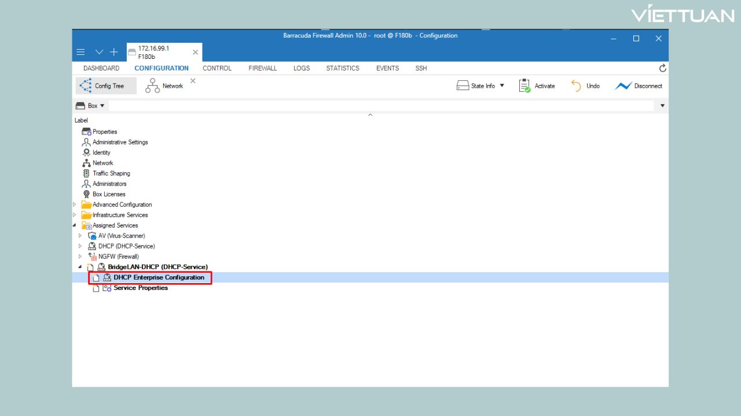
Task: Click the refresh icon at top right
Action: [662, 68]
